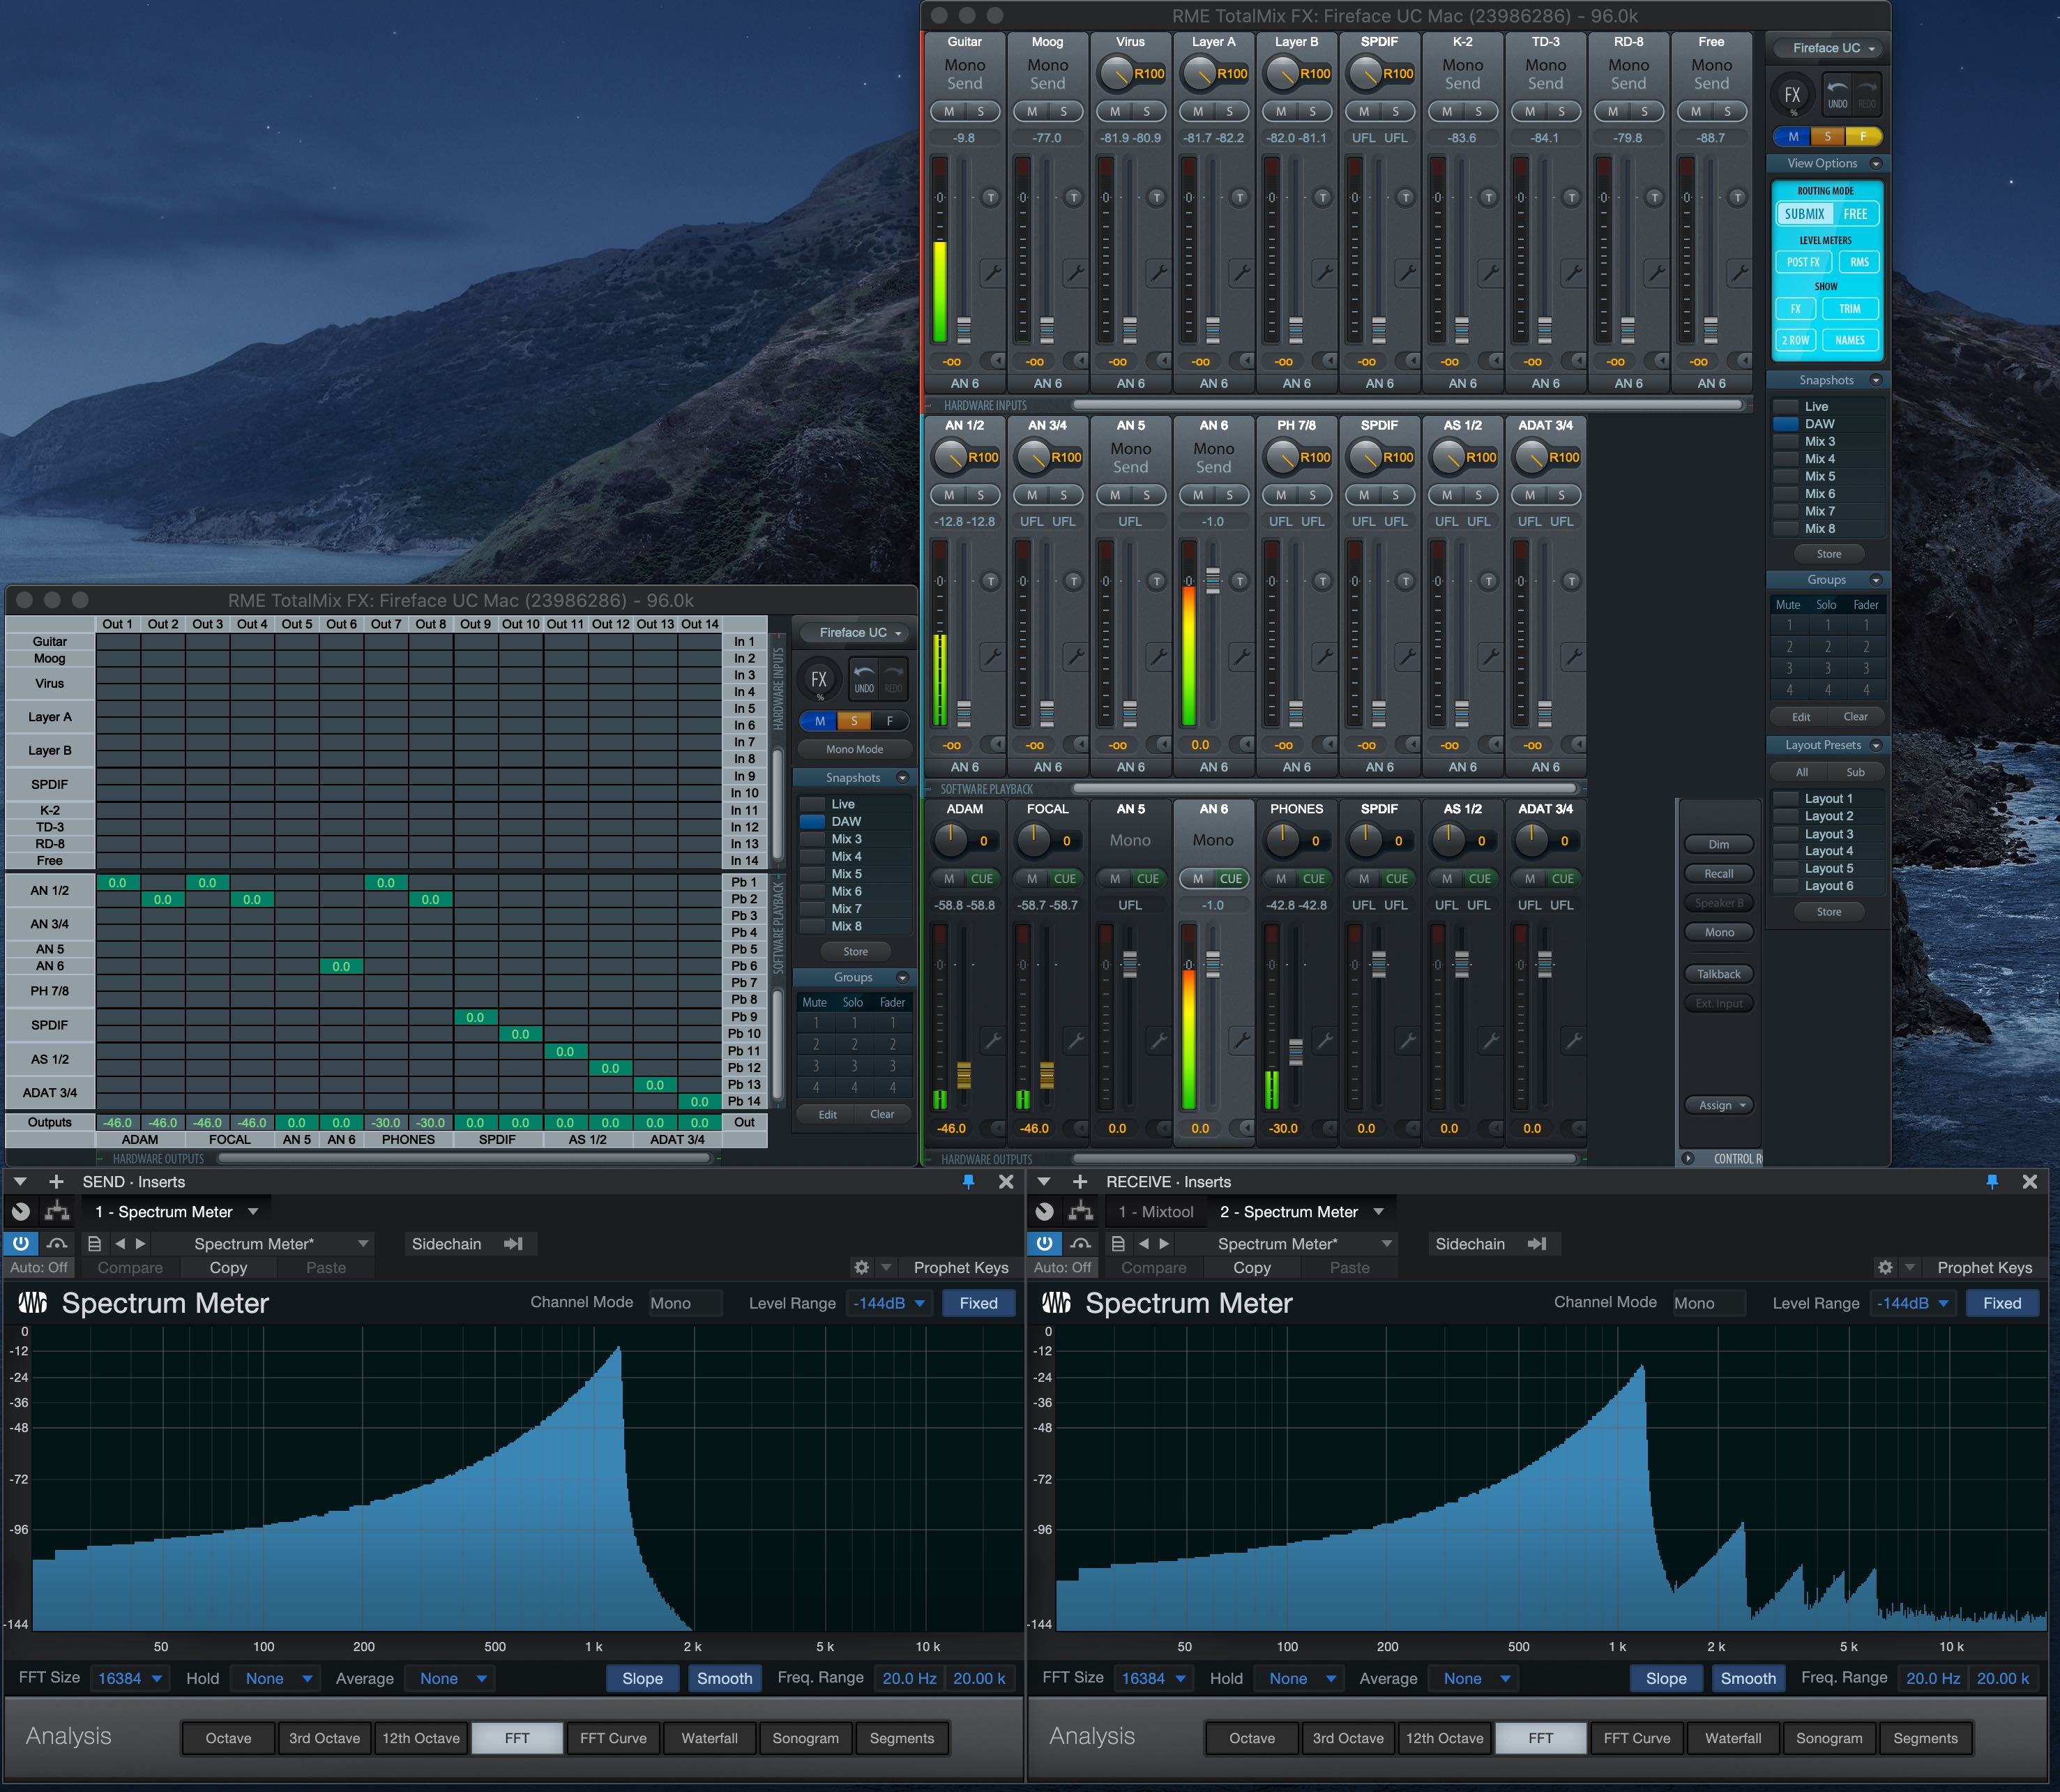Switch SEND analysis to Waterfall tab
Screen dimensions: 2060x1792
point(709,1738)
